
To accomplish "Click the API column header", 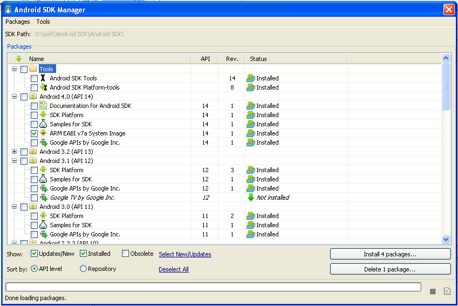I will coord(205,59).
